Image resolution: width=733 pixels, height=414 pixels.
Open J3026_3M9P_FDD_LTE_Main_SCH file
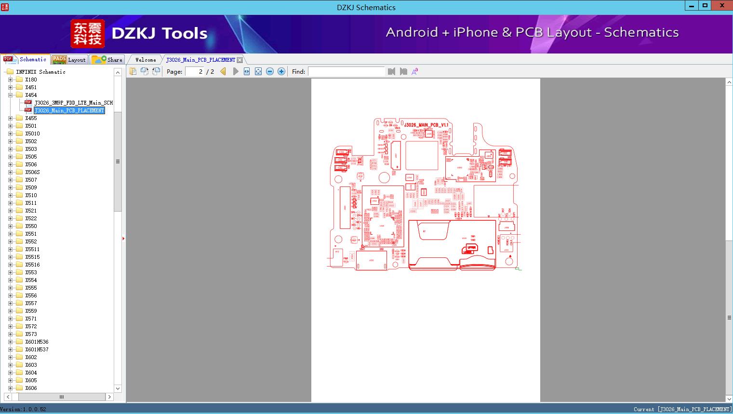(73, 103)
